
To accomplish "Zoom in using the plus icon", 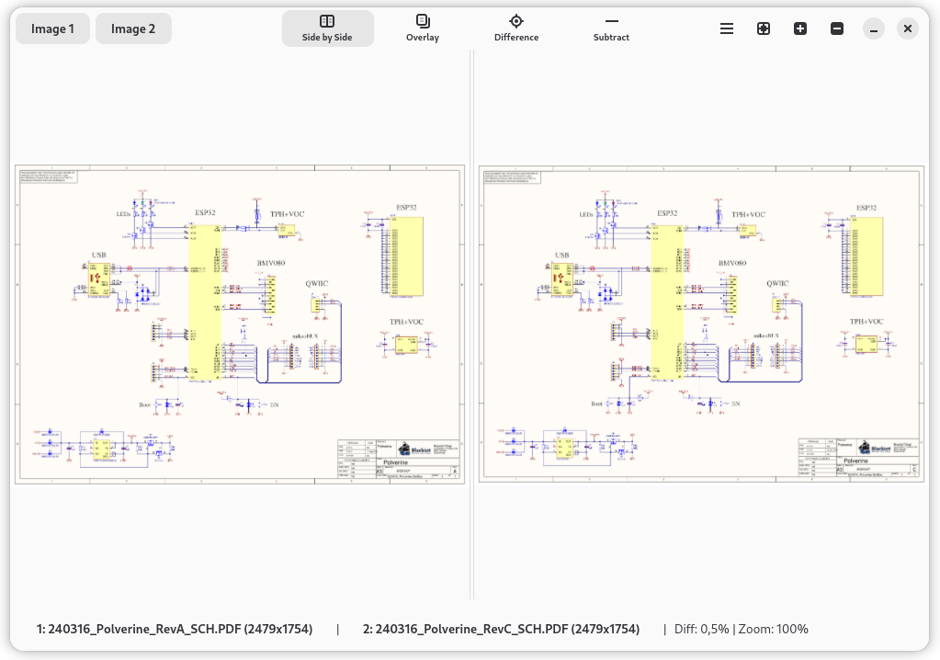I will [800, 28].
